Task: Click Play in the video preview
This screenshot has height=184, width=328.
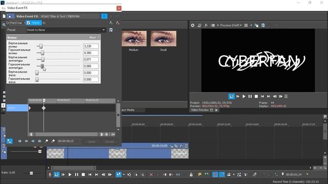Action: click(x=244, y=97)
